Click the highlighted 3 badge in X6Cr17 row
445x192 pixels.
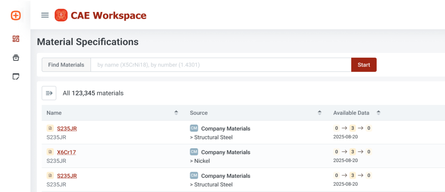tap(352, 152)
